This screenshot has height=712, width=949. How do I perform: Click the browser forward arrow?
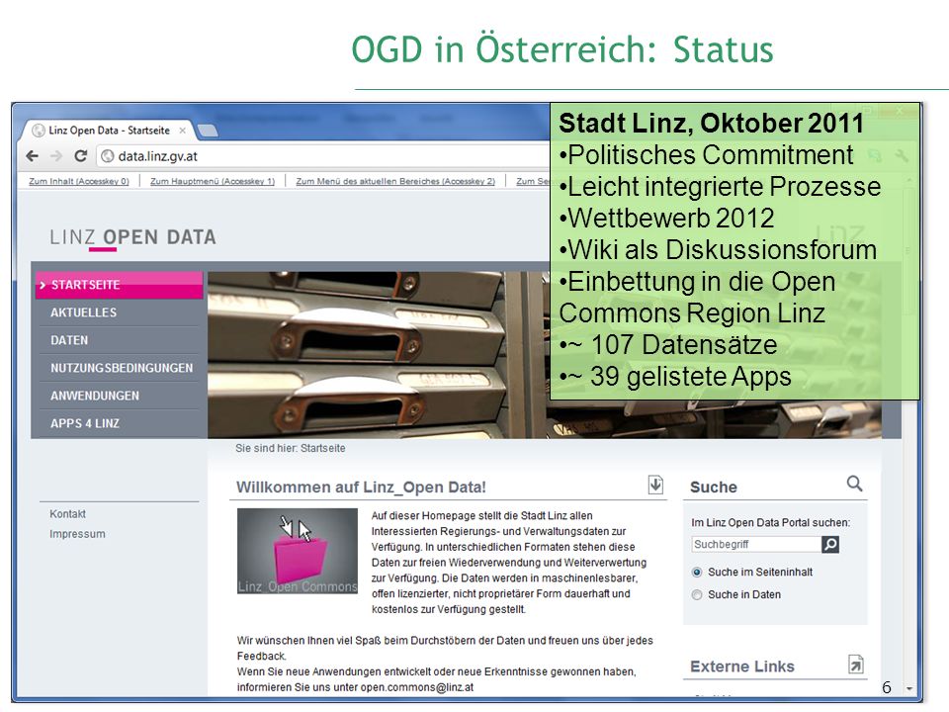(56, 156)
